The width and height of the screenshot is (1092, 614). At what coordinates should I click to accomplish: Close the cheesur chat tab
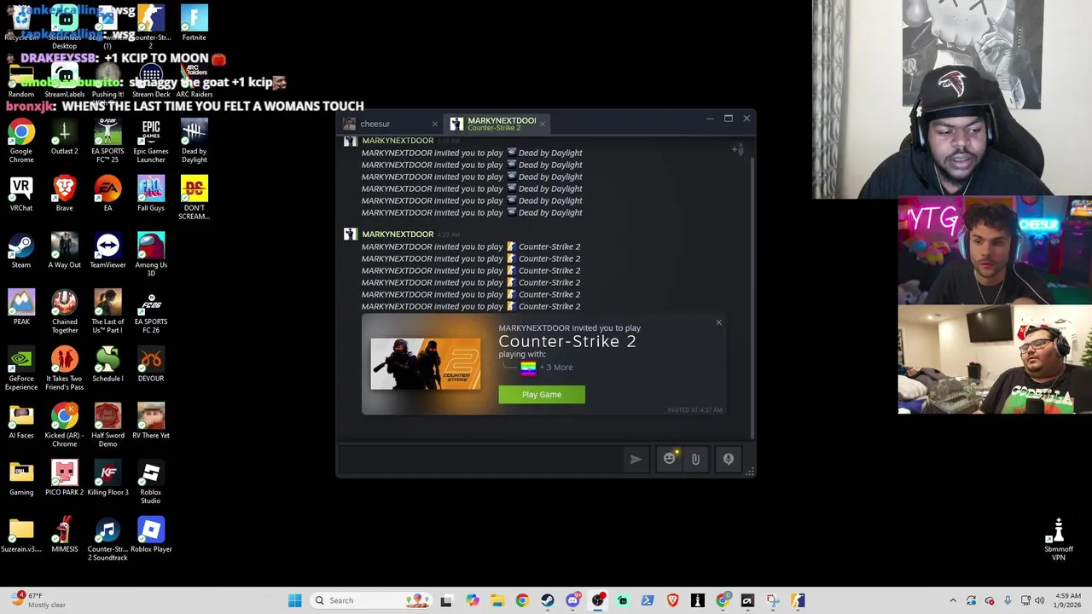(434, 125)
